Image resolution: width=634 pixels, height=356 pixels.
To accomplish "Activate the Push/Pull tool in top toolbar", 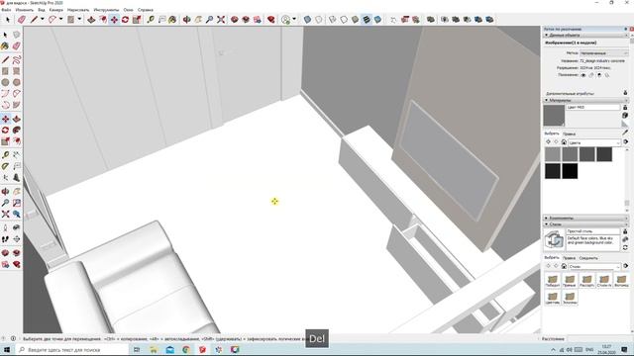I will click(x=91, y=20).
